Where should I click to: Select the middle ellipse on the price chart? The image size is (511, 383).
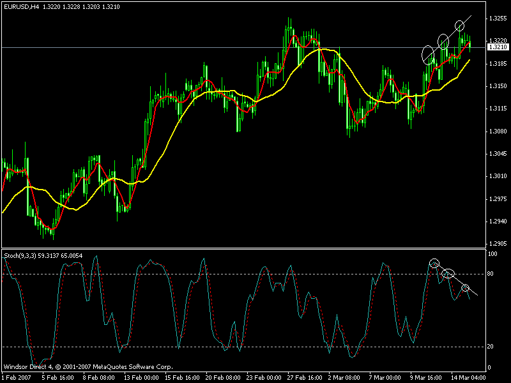pyautogui.click(x=443, y=41)
